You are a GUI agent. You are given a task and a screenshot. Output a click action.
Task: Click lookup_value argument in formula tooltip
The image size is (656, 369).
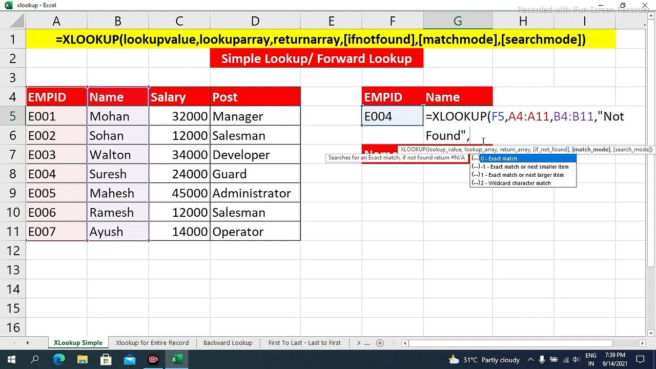(x=444, y=150)
